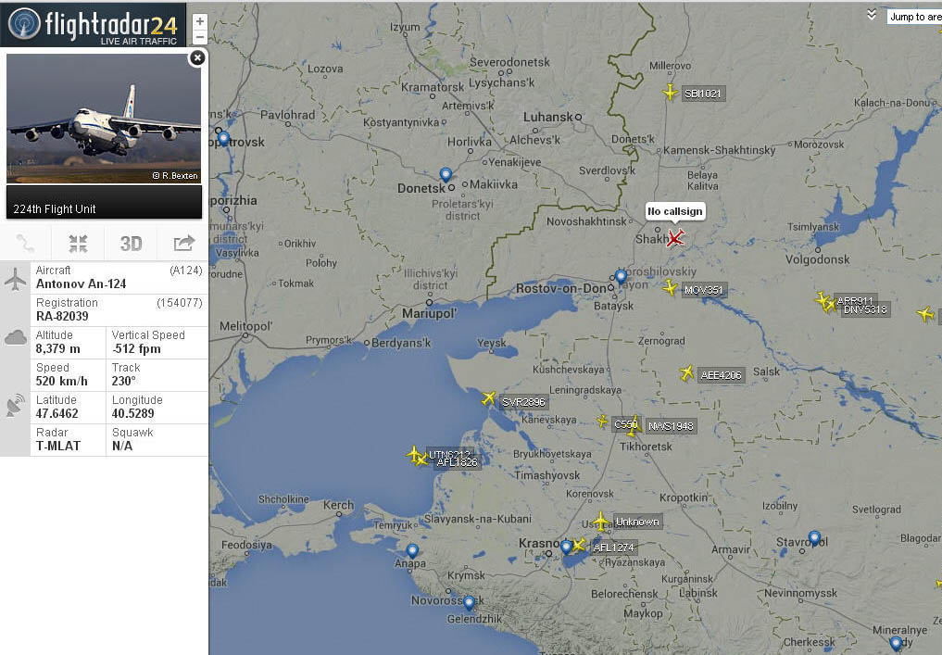Viewport: 942px width, 655px height.
Task: Click the share arrow icon
Action: (x=183, y=244)
